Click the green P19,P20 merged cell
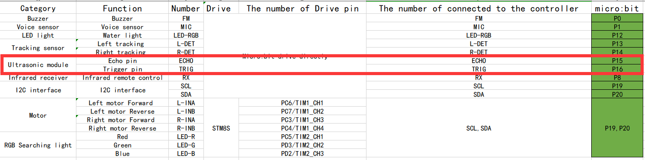 [x=618, y=128]
